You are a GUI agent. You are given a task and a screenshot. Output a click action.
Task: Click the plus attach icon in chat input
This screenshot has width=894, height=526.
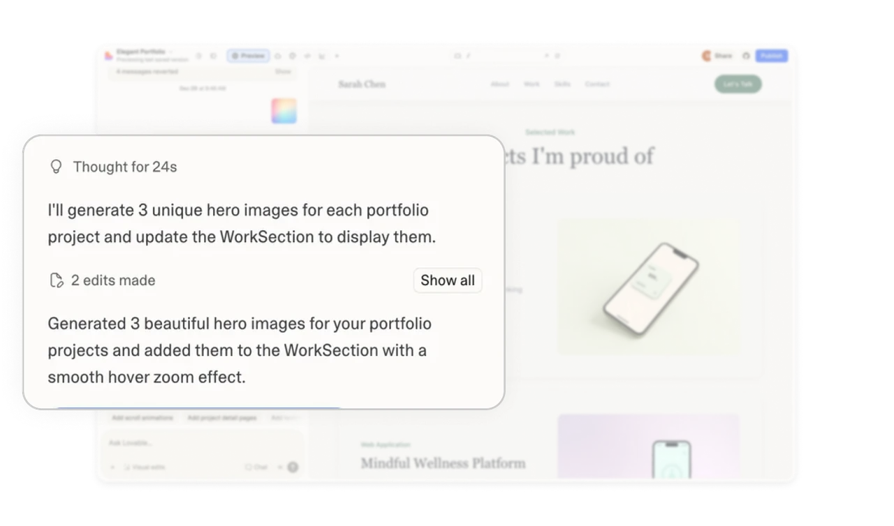112,467
